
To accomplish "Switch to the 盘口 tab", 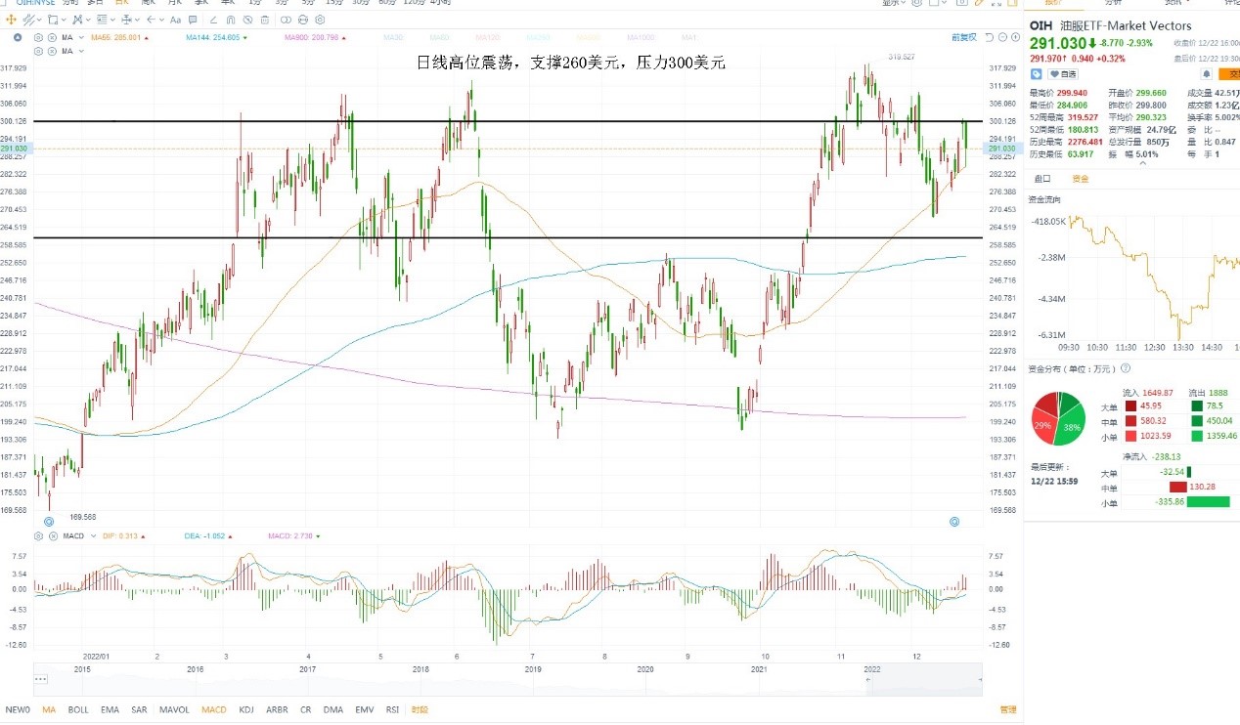I will (x=1042, y=179).
